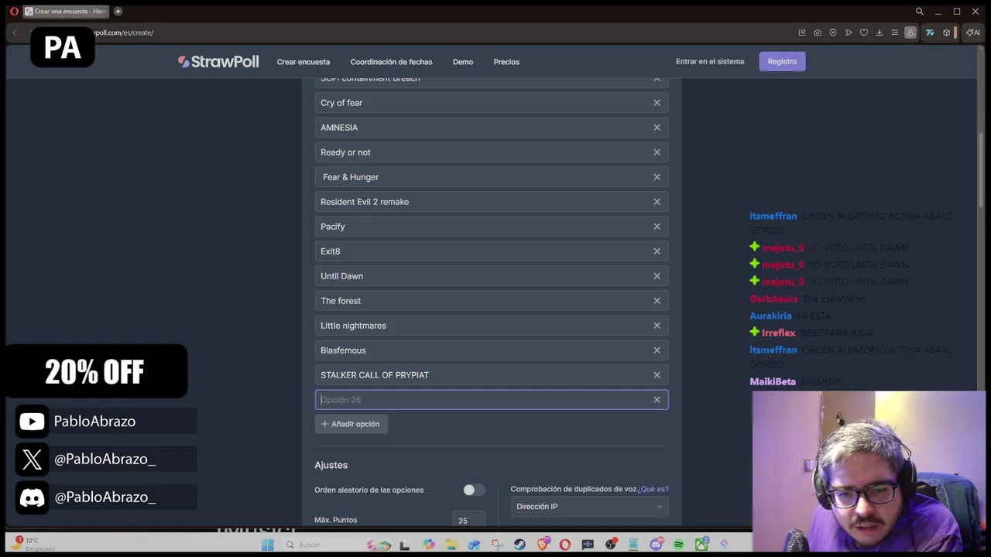The image size is (991, 557).
Task: Click Añadir opción button
Action: (351, 424)
